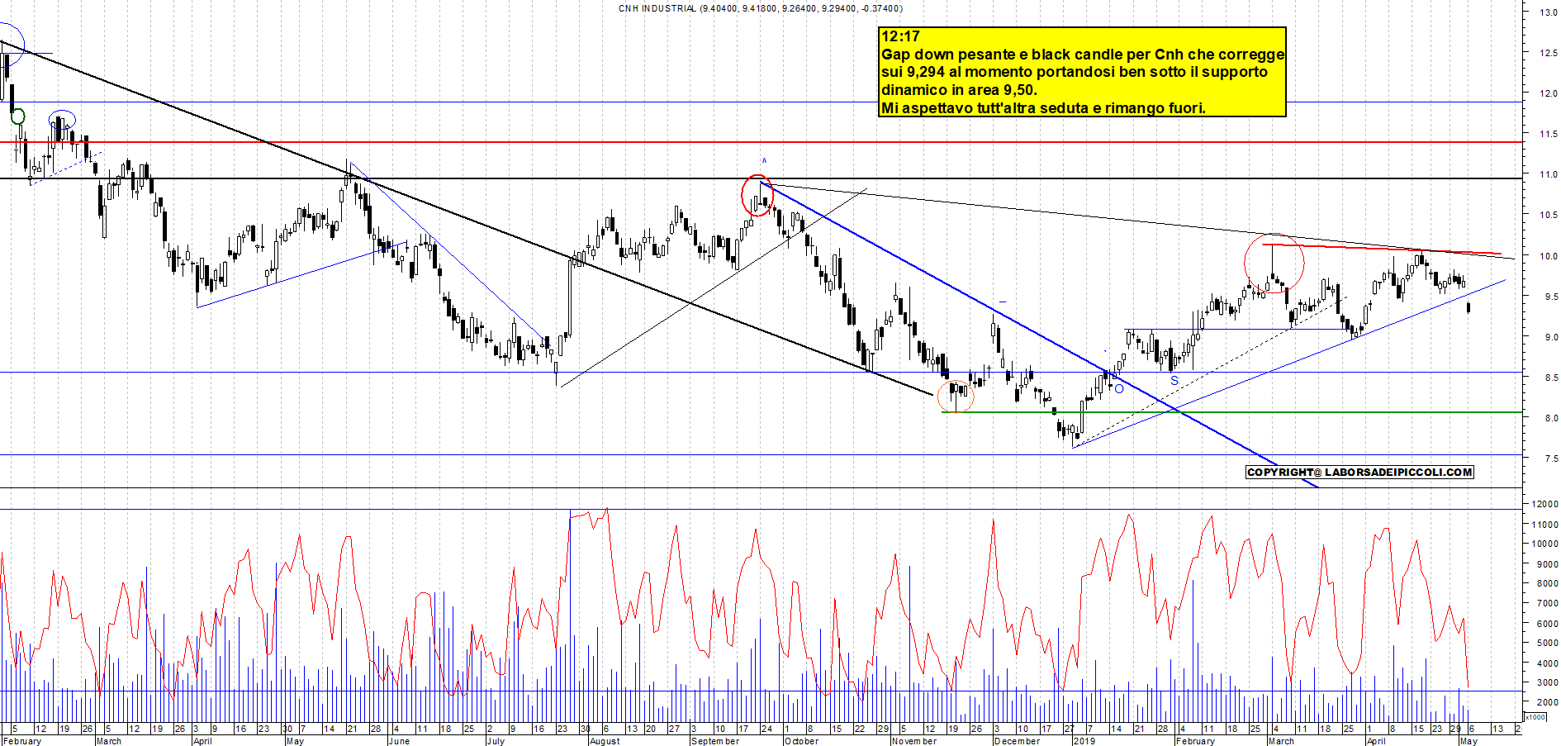Click the 12000 volume axis label
Image resolution: width=1561 pixels, height=746 pixels.
tap(1544, 504)
